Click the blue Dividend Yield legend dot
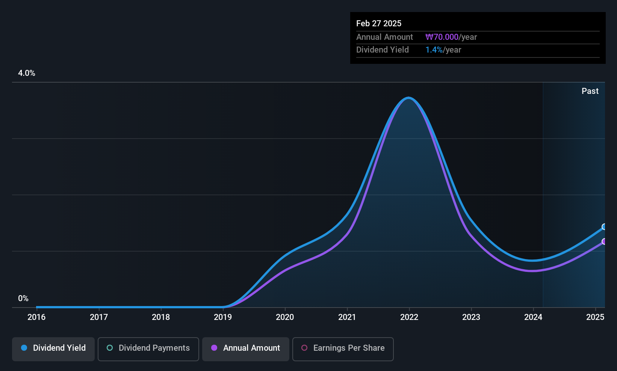This screenshot has width=617, height=371. (24, 348)
